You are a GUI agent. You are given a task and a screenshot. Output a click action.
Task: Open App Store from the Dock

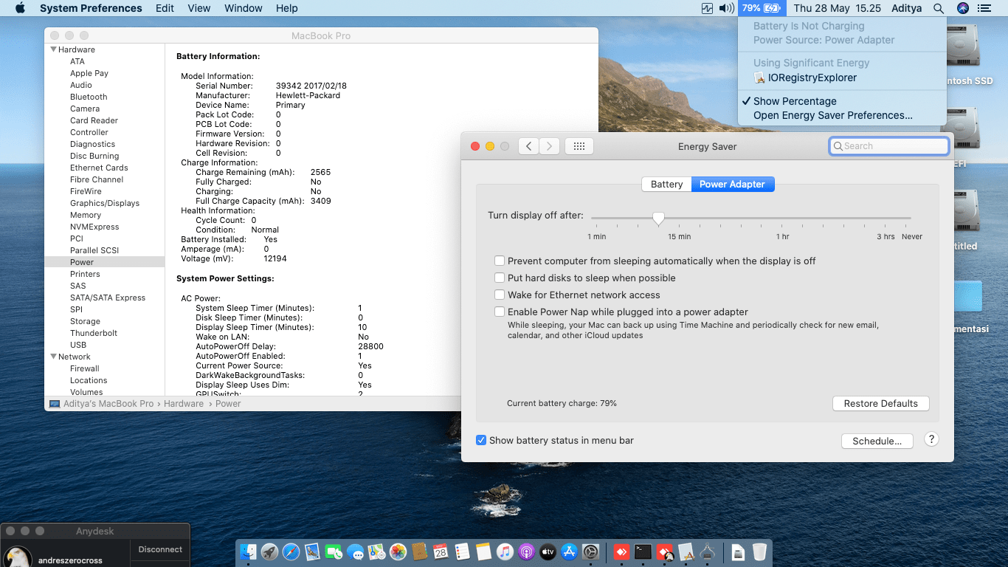click(569, 551)
